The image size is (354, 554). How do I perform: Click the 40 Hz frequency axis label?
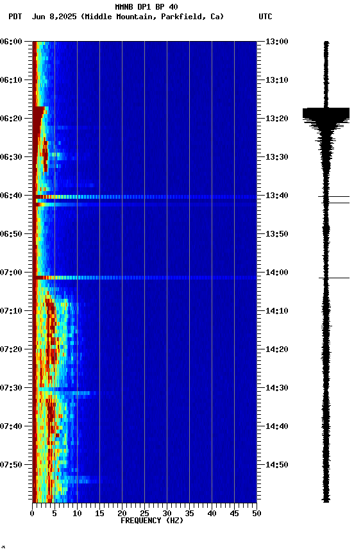[x=212, y=514]
